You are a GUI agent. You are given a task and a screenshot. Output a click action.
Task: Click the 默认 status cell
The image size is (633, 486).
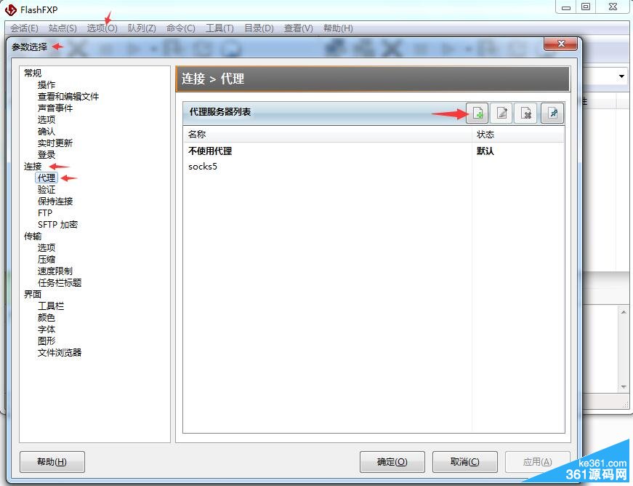click(485, 151)
